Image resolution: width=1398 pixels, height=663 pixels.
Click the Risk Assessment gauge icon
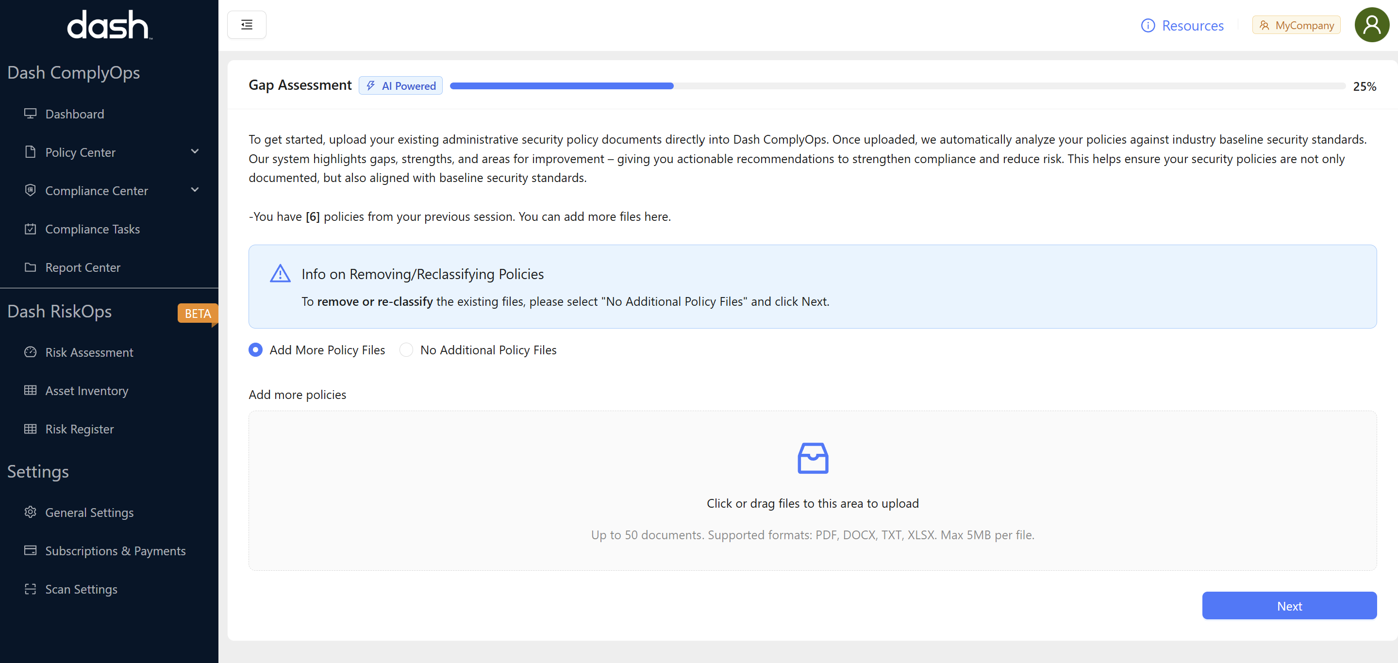(31, 352)
